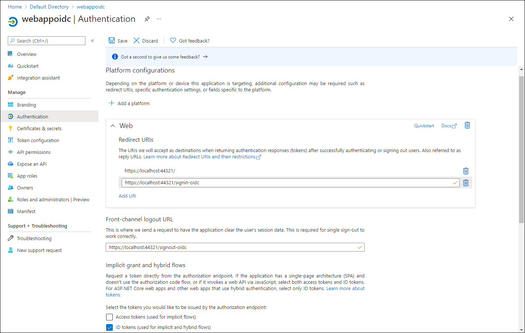Click the signin-oidc redirect URI field

[x=290, y=182]
